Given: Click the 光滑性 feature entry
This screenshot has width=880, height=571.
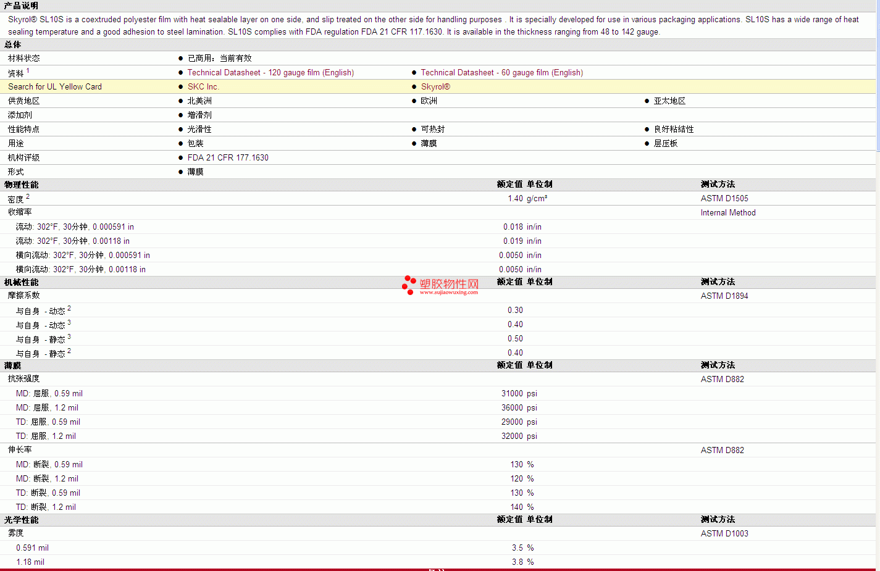Looking at the screenshot, I should click(x=199, y=129).
